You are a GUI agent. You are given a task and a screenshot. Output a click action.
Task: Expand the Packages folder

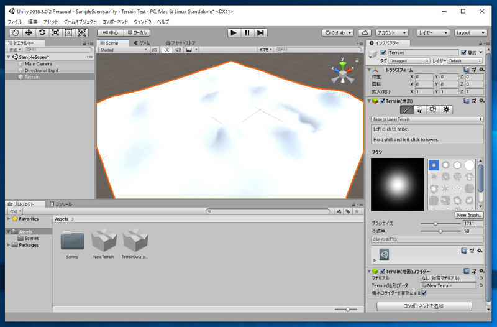point(9,245)
